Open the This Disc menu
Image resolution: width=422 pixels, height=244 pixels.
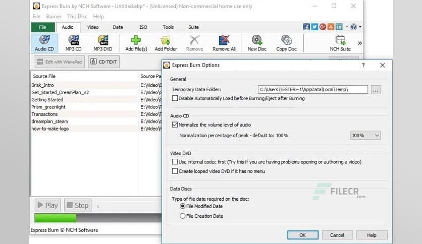pos(77,17)
